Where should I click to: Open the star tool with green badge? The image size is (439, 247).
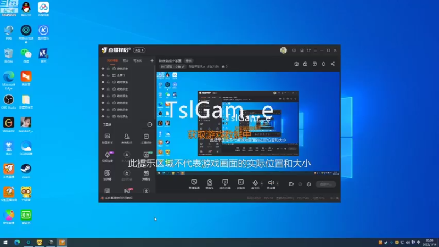coord(146,155)
